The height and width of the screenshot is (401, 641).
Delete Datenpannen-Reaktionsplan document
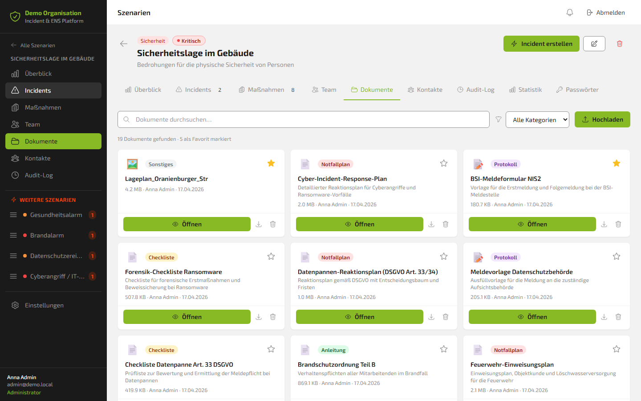(x=446, y=317)
